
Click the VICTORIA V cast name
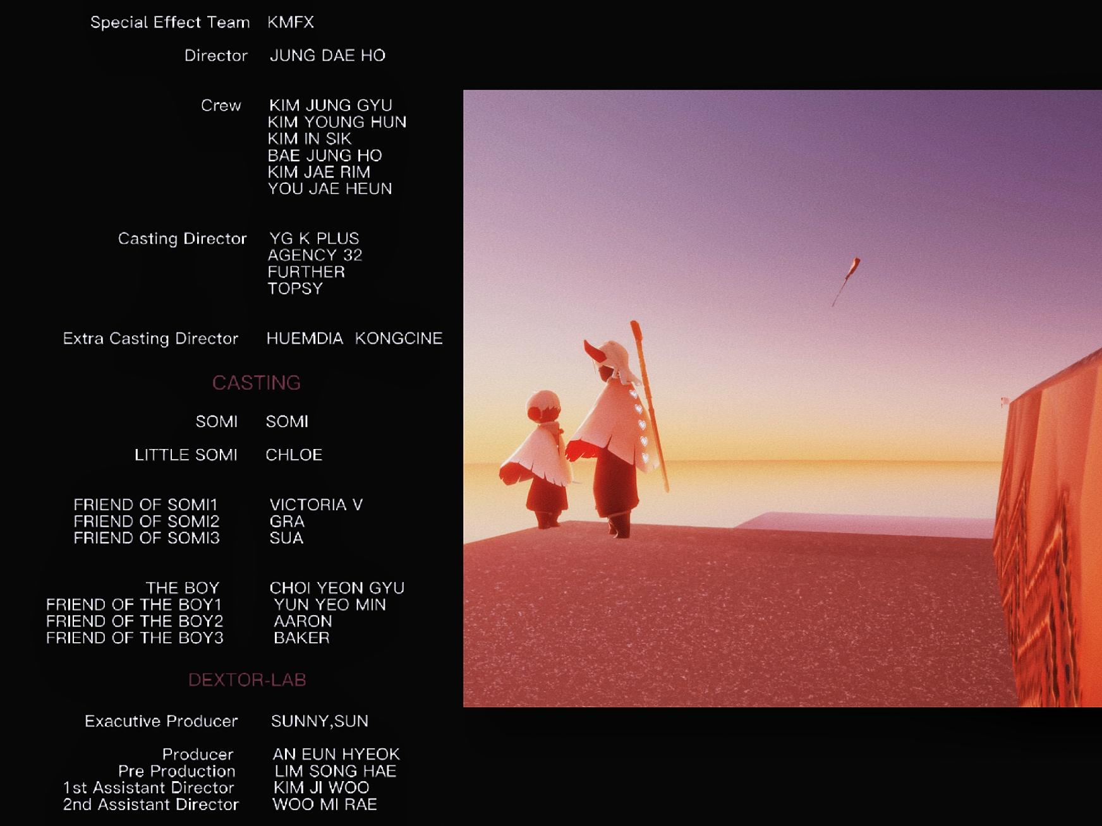point(316,505)
